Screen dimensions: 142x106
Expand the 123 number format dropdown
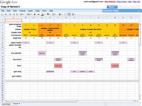tap(22, 14)
